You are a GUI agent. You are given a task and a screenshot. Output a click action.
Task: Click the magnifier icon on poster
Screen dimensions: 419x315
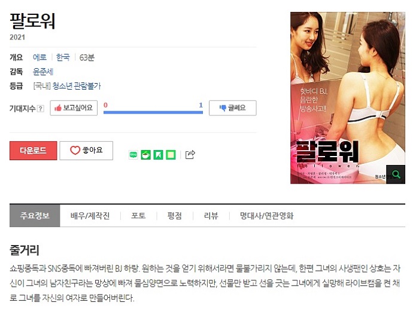point(396,175)
